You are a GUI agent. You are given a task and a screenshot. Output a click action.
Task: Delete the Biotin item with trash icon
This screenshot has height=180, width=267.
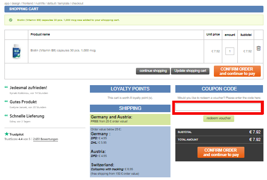[x=259, y=49]
